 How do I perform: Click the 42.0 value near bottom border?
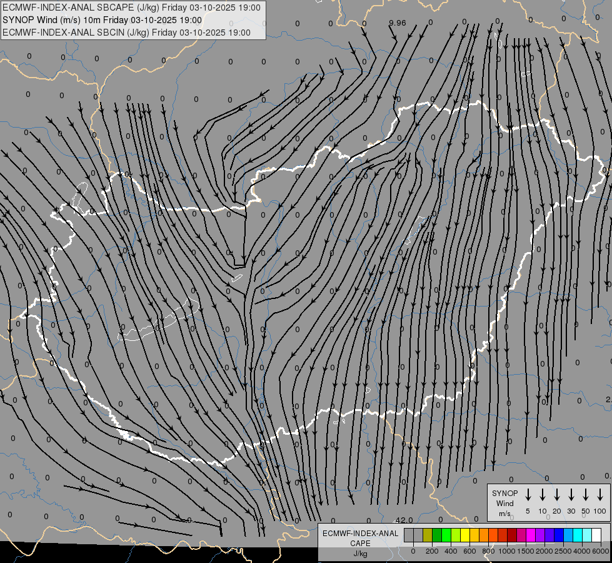(404, 520)
